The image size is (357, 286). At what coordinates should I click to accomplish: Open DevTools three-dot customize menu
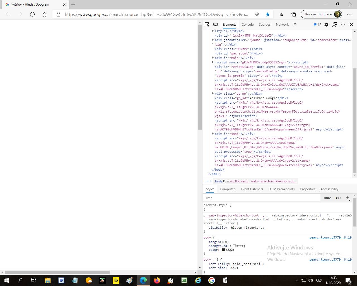[x=343, y=25]
